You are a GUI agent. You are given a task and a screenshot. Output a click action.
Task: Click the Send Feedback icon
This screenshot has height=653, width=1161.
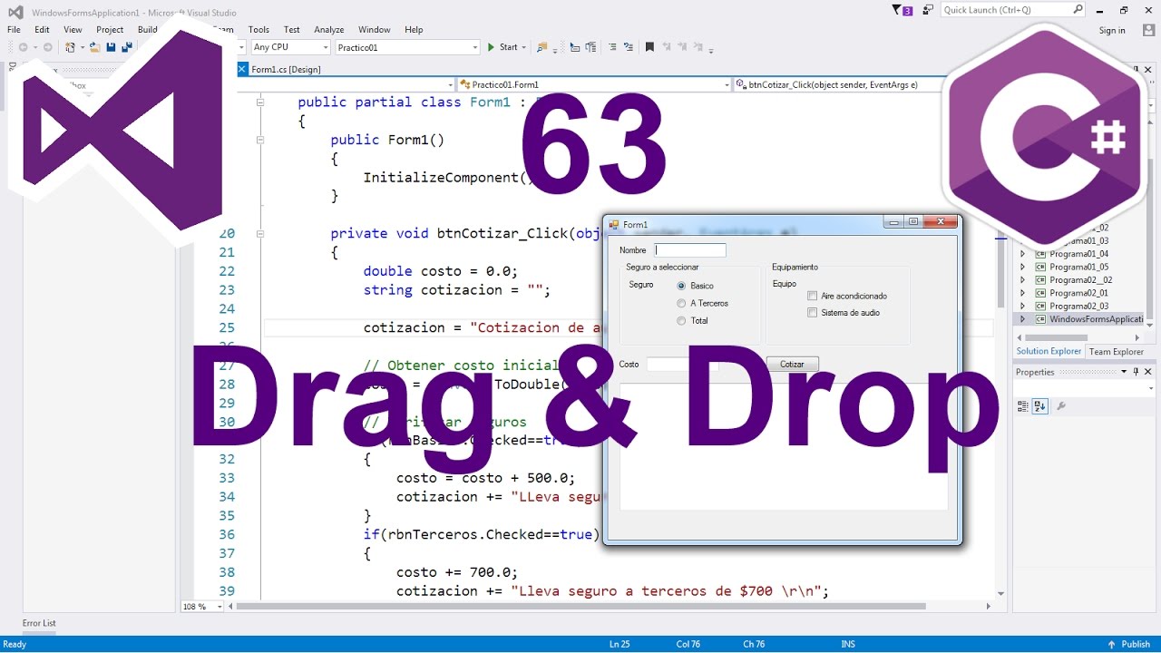point(928,10)
